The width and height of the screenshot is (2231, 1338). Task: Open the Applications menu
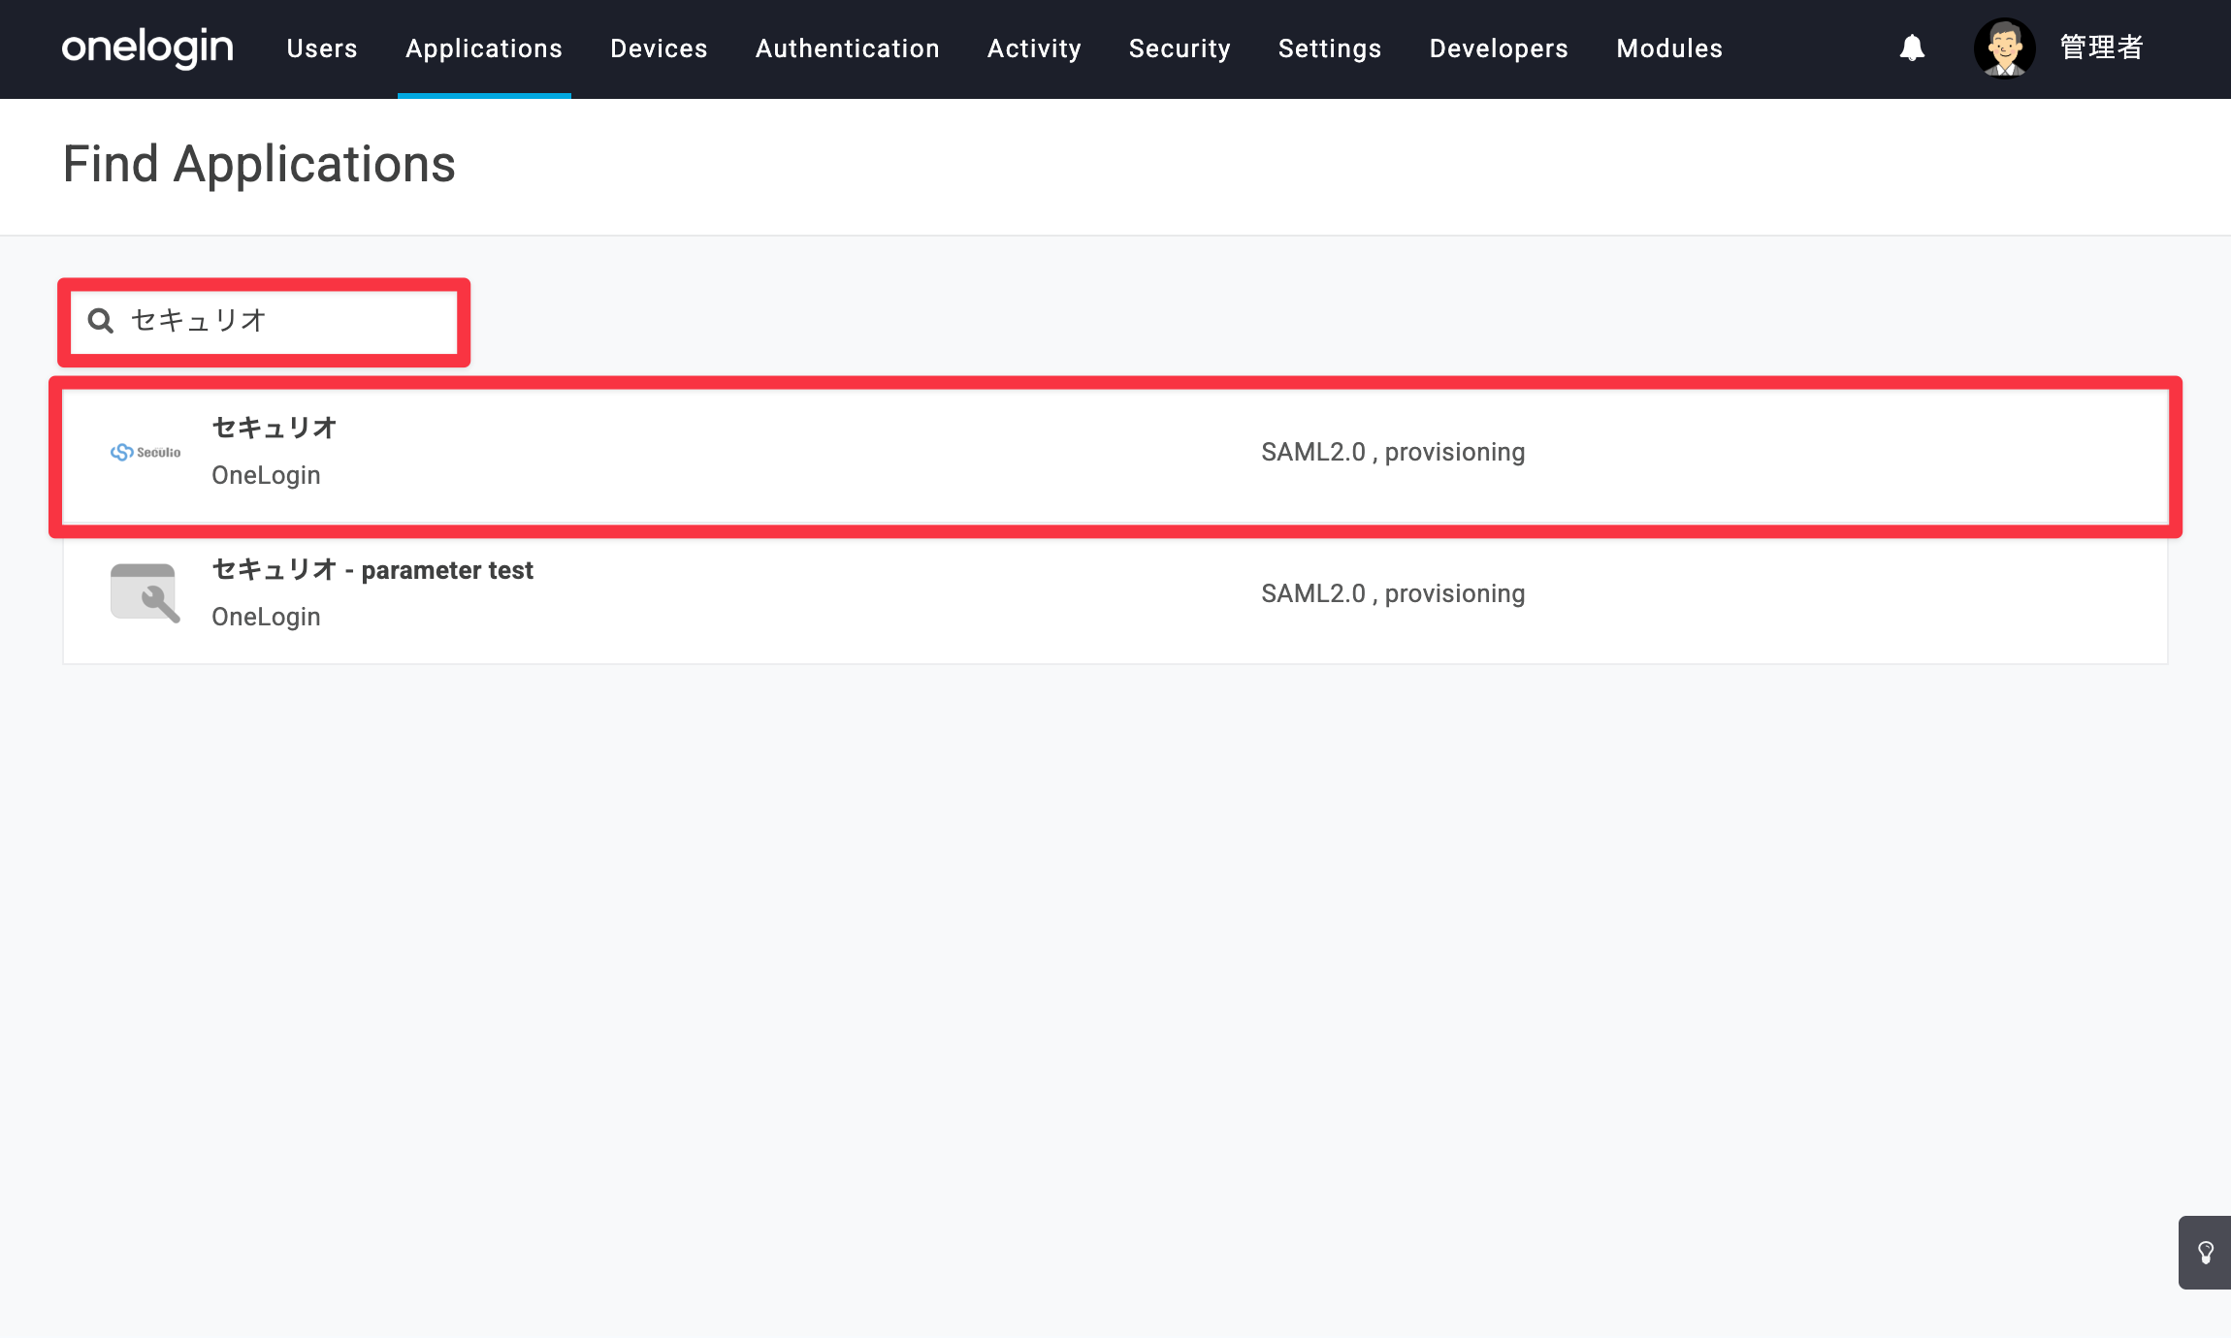pos(484,48)
